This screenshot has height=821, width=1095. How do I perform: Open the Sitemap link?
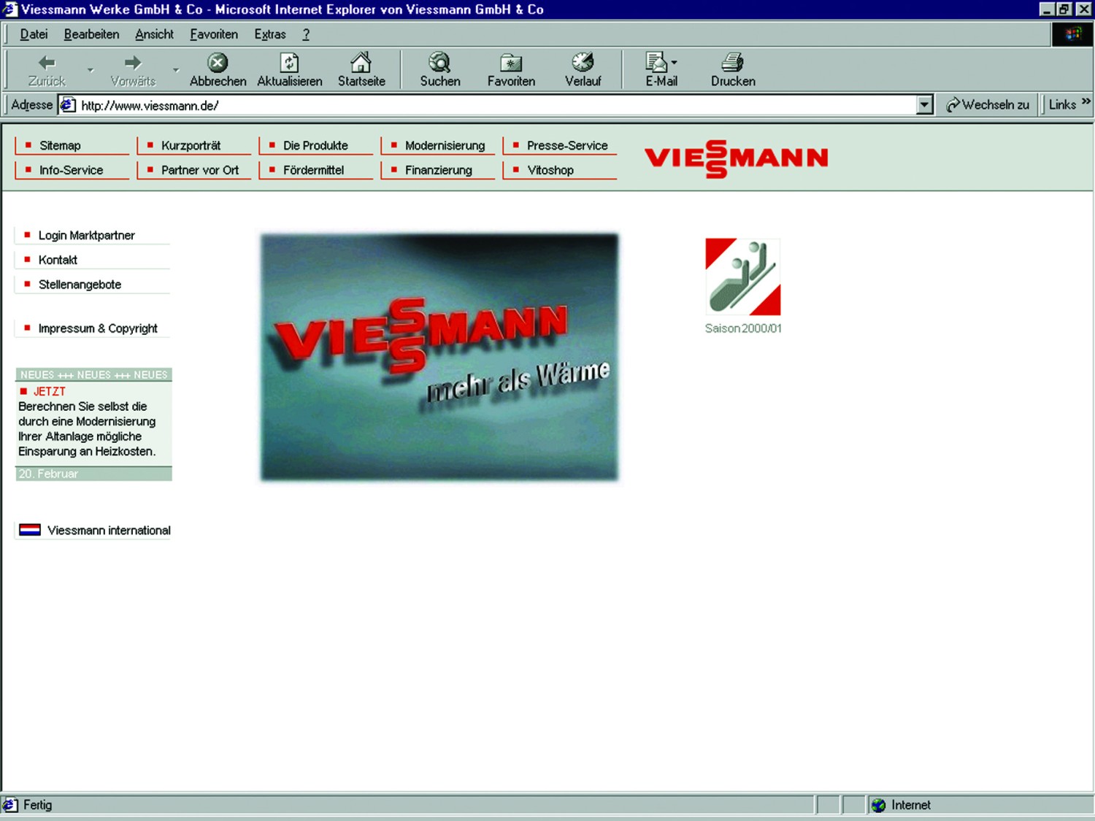coord(60,145)
